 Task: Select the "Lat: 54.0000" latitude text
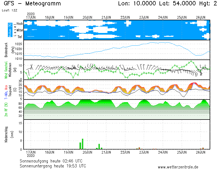(177, 4)
